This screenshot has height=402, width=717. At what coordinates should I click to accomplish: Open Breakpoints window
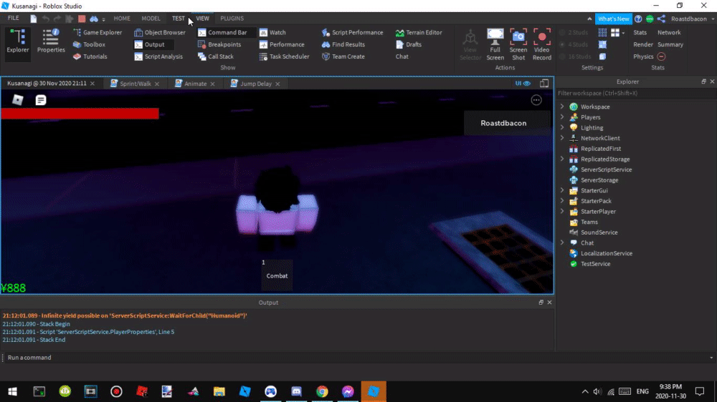tap(219, 44)
